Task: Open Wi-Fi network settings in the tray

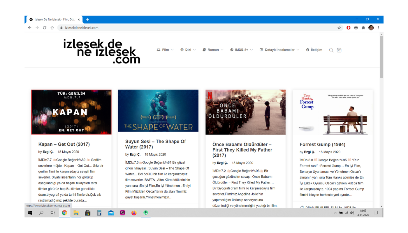Action: (347, 213)
